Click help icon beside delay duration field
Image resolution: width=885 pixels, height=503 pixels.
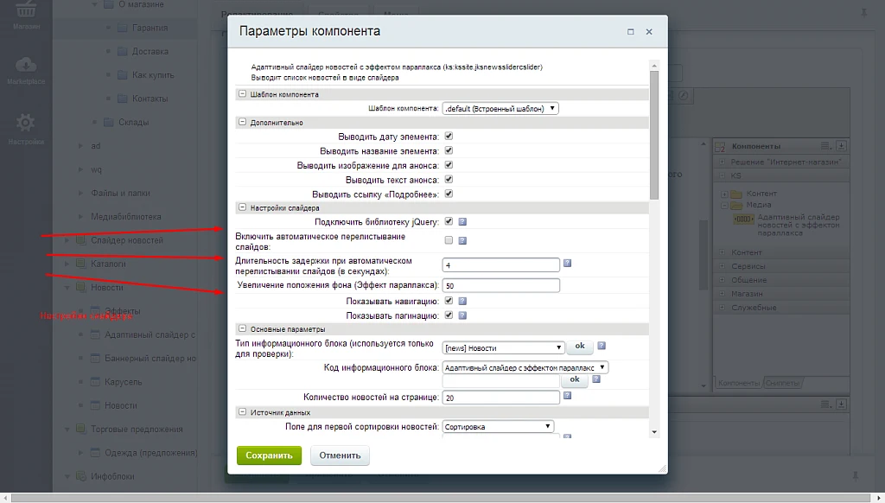coord(567,263)
